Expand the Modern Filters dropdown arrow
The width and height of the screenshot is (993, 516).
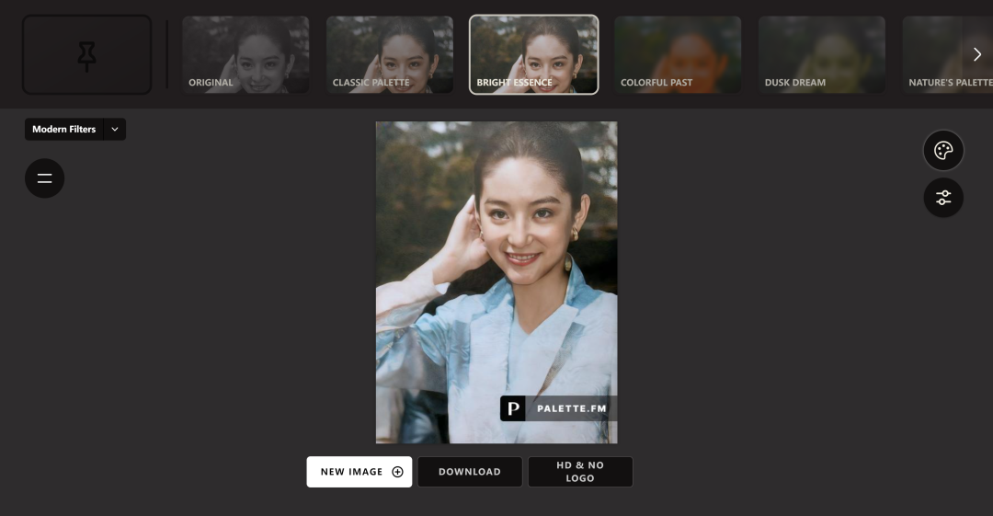coord(115,130)
